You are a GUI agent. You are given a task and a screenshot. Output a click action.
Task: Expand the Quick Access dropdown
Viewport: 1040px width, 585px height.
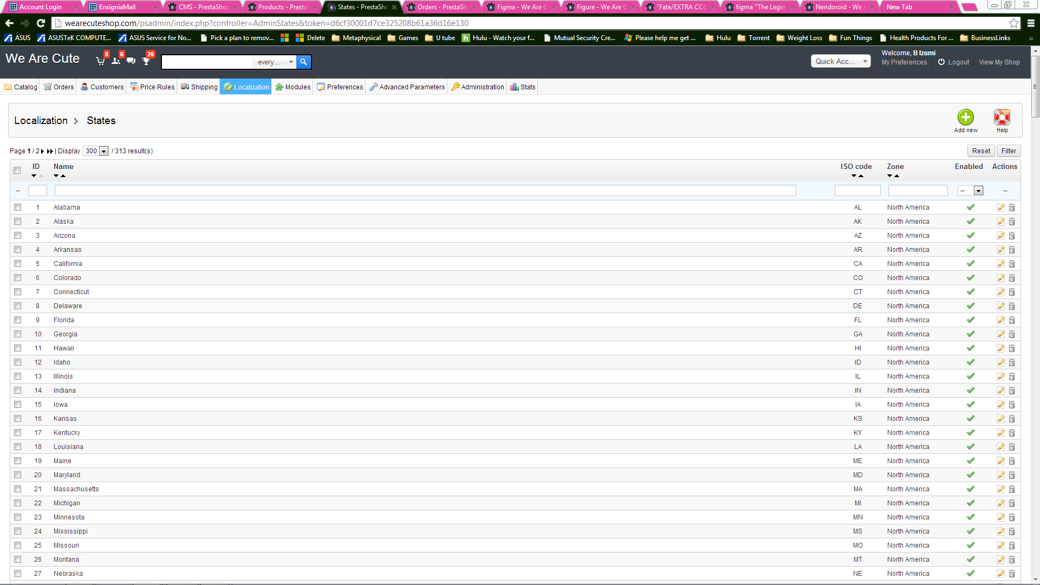[840, 61]
